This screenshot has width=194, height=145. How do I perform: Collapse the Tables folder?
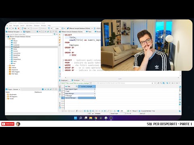coord(8,39)
